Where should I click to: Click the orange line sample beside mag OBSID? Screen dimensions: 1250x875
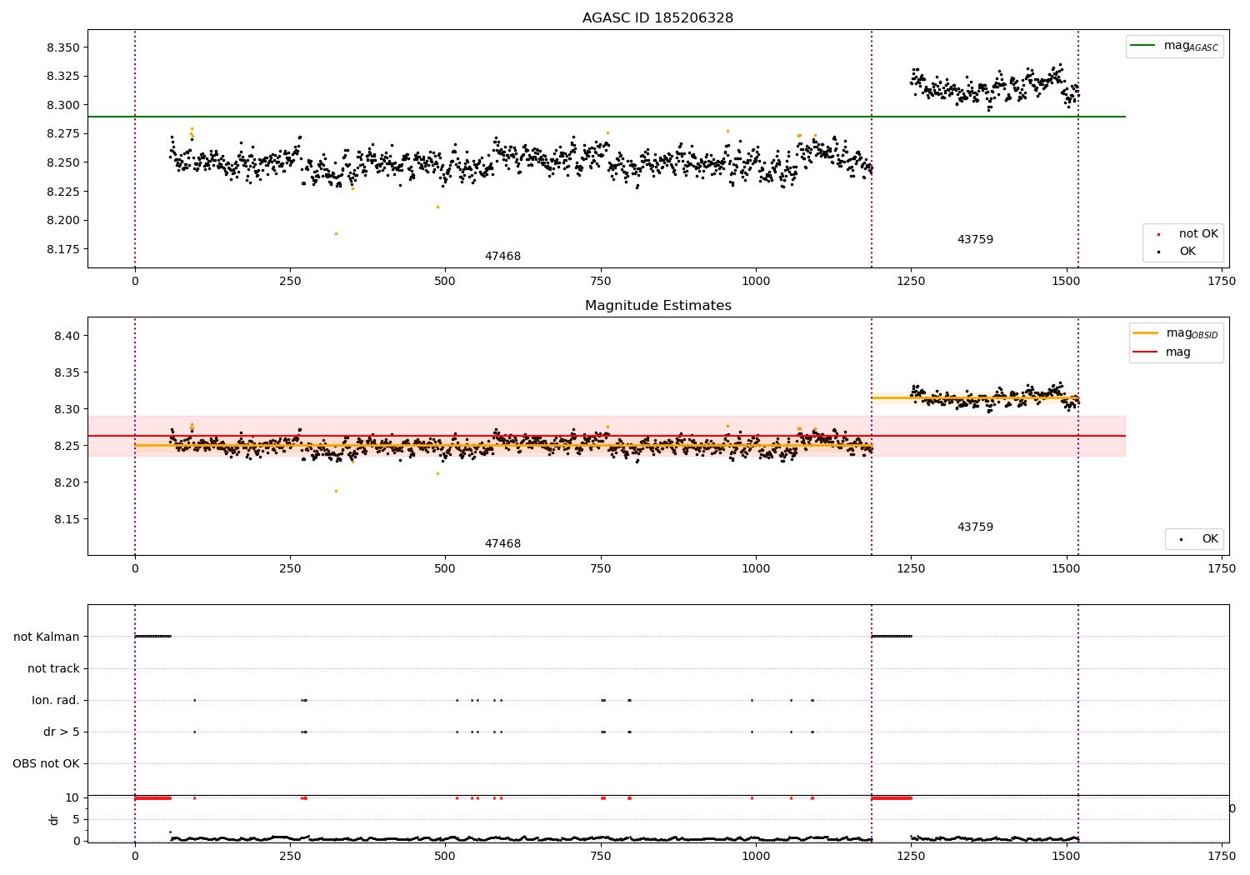tap(1145, 333)
